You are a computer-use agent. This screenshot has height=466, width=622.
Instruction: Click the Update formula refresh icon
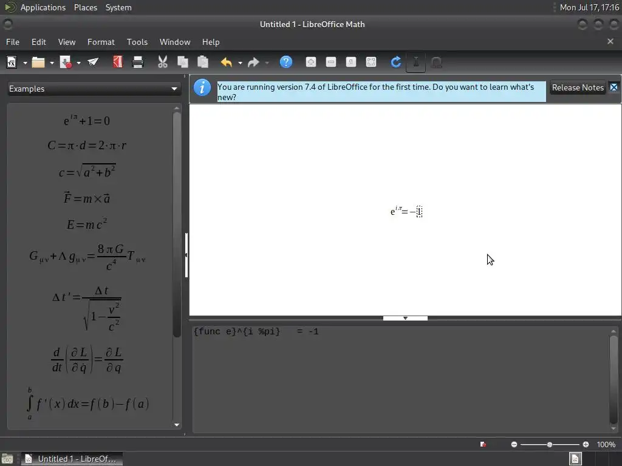396,62
